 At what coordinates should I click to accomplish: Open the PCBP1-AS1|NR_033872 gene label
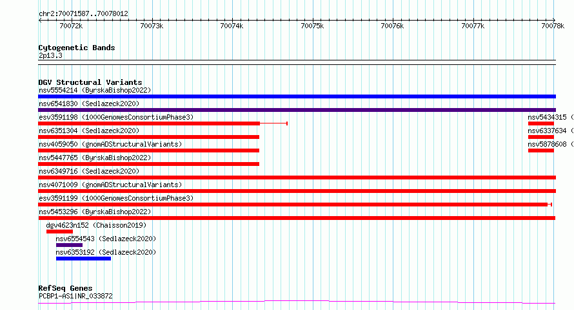click(x=75, y=296)
